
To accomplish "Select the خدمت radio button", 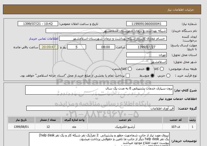I will coord(148,69).
